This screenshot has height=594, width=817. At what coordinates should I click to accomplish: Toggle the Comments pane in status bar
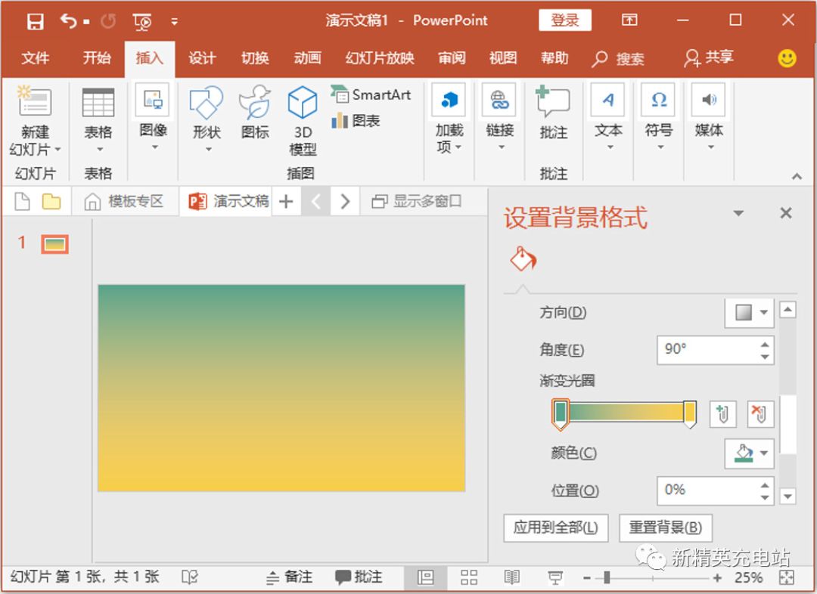click(359, 577)
